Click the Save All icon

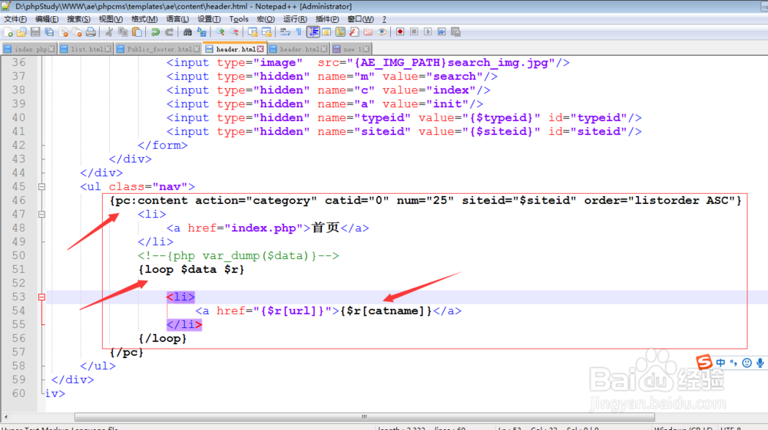pos(49,31)
